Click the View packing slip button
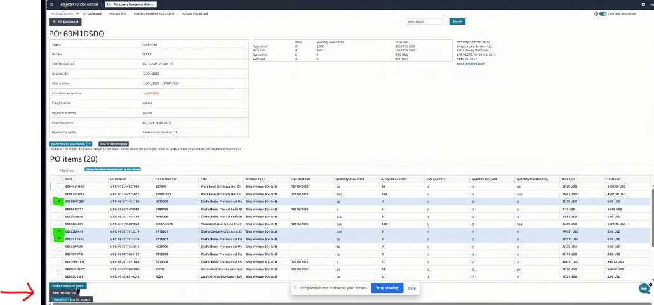 click(64, 292)
